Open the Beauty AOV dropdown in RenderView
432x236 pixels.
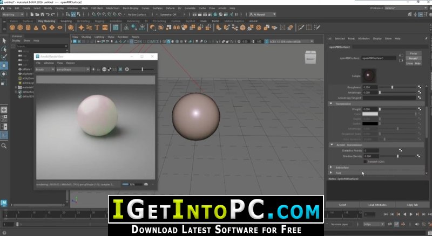pos(45,70)
